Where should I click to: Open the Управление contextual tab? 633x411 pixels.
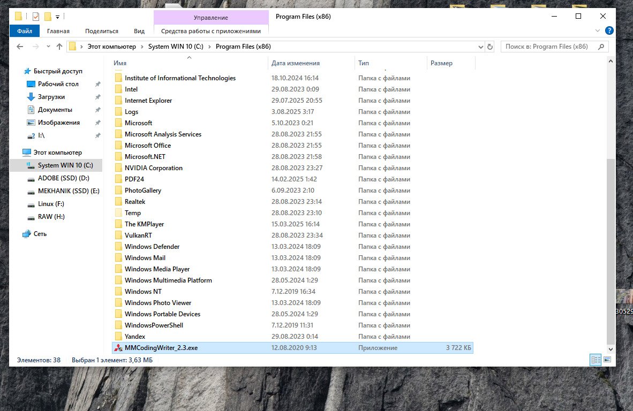(211, 17)
